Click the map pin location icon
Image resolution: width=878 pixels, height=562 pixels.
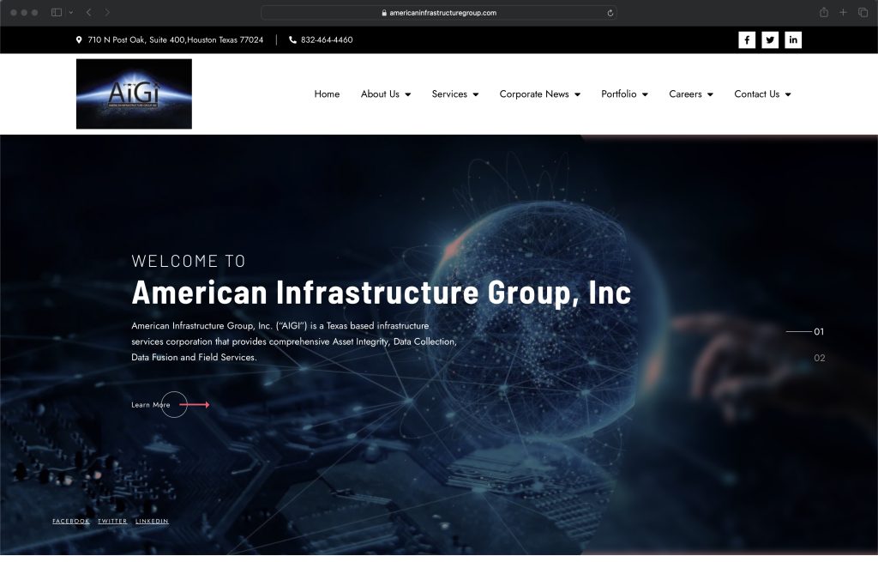pyautogui.click(x=79, y=39)
